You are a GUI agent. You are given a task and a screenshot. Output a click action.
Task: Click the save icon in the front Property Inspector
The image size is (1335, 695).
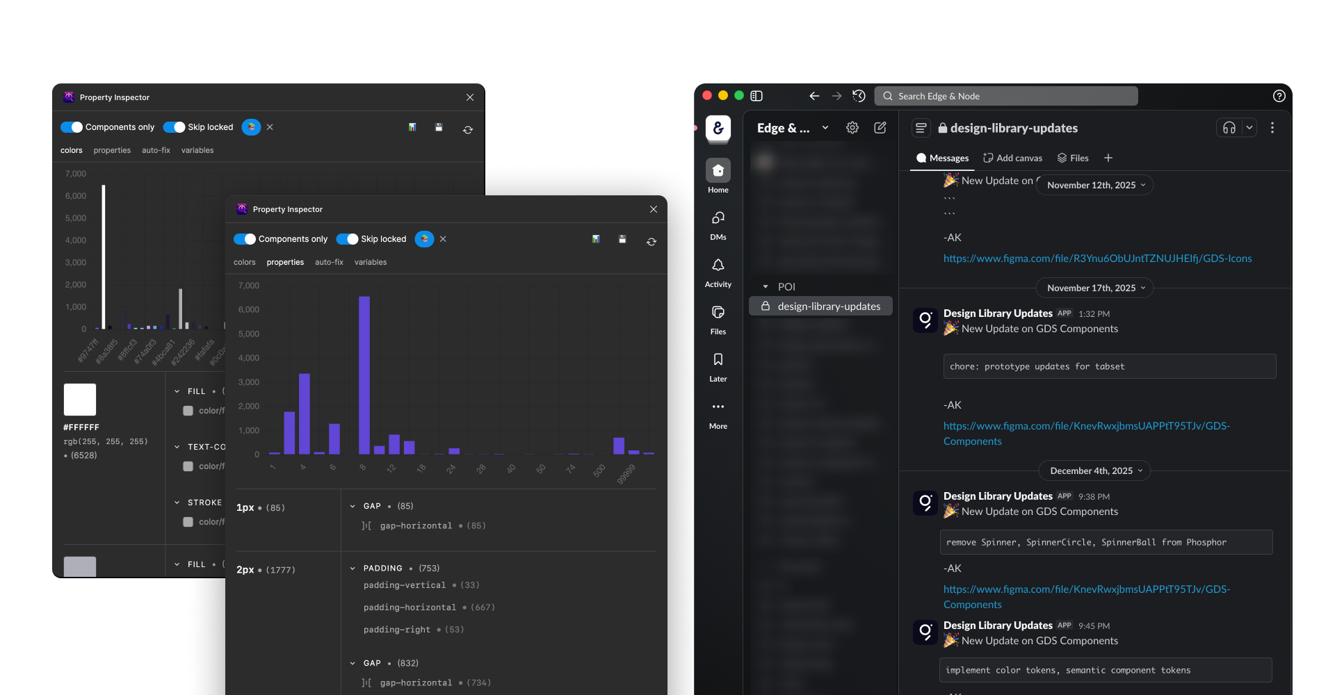[622, 239]
